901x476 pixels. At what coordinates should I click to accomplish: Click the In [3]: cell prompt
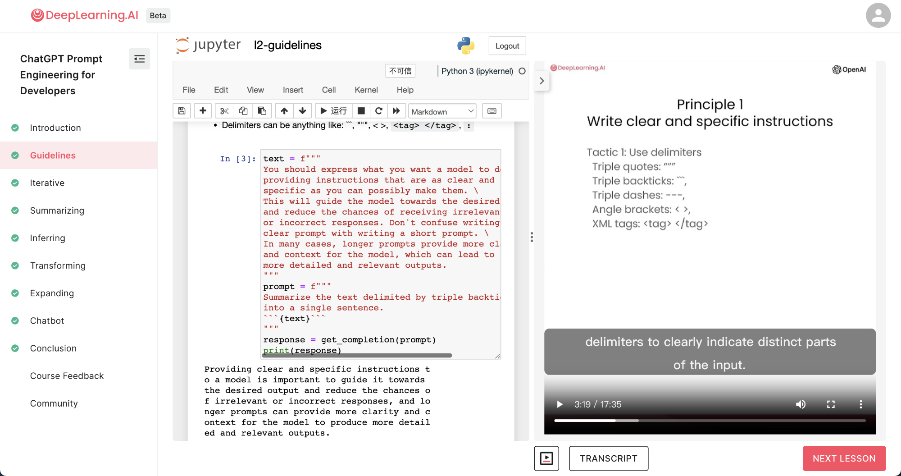(238, 159)
